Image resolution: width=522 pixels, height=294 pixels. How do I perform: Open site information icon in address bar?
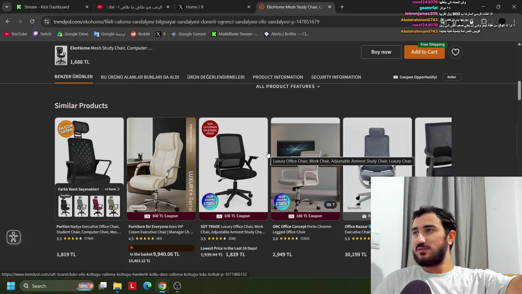click(x=46, y=21)
